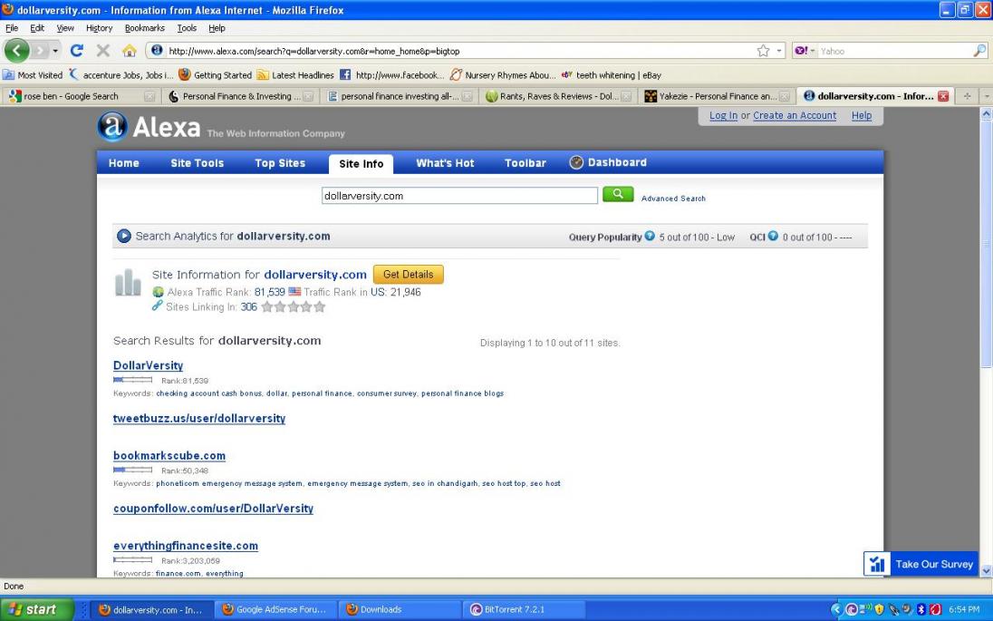This screenshot has width=993, height=621.
Task: Click the Alexa logo
Action: pos(149,127)
